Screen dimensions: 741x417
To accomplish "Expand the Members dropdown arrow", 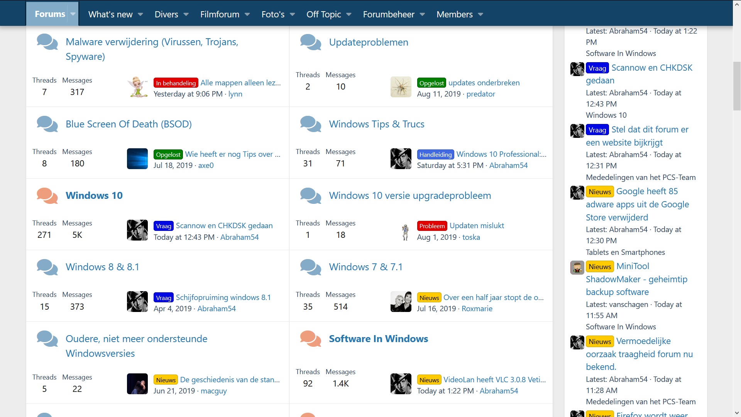I will click(480, 14).
